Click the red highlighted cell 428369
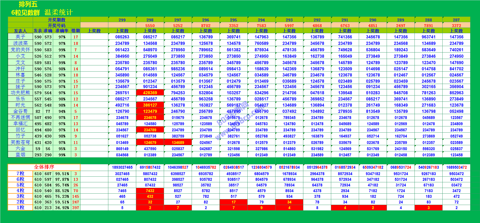Image resolution: width=480 pixels, height=223 pixels. tap(150, 93)
